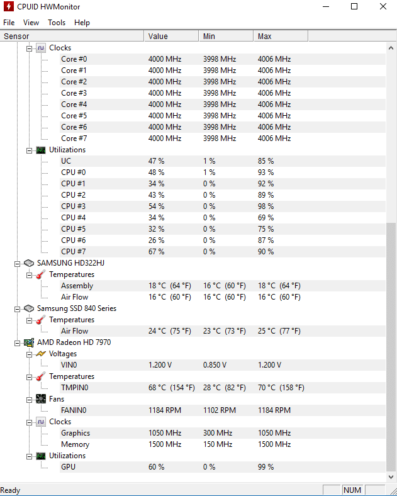This screenshot has height=496, width=397.
Task: Click the scrollbar down arrow
Action: click(391, 476)
